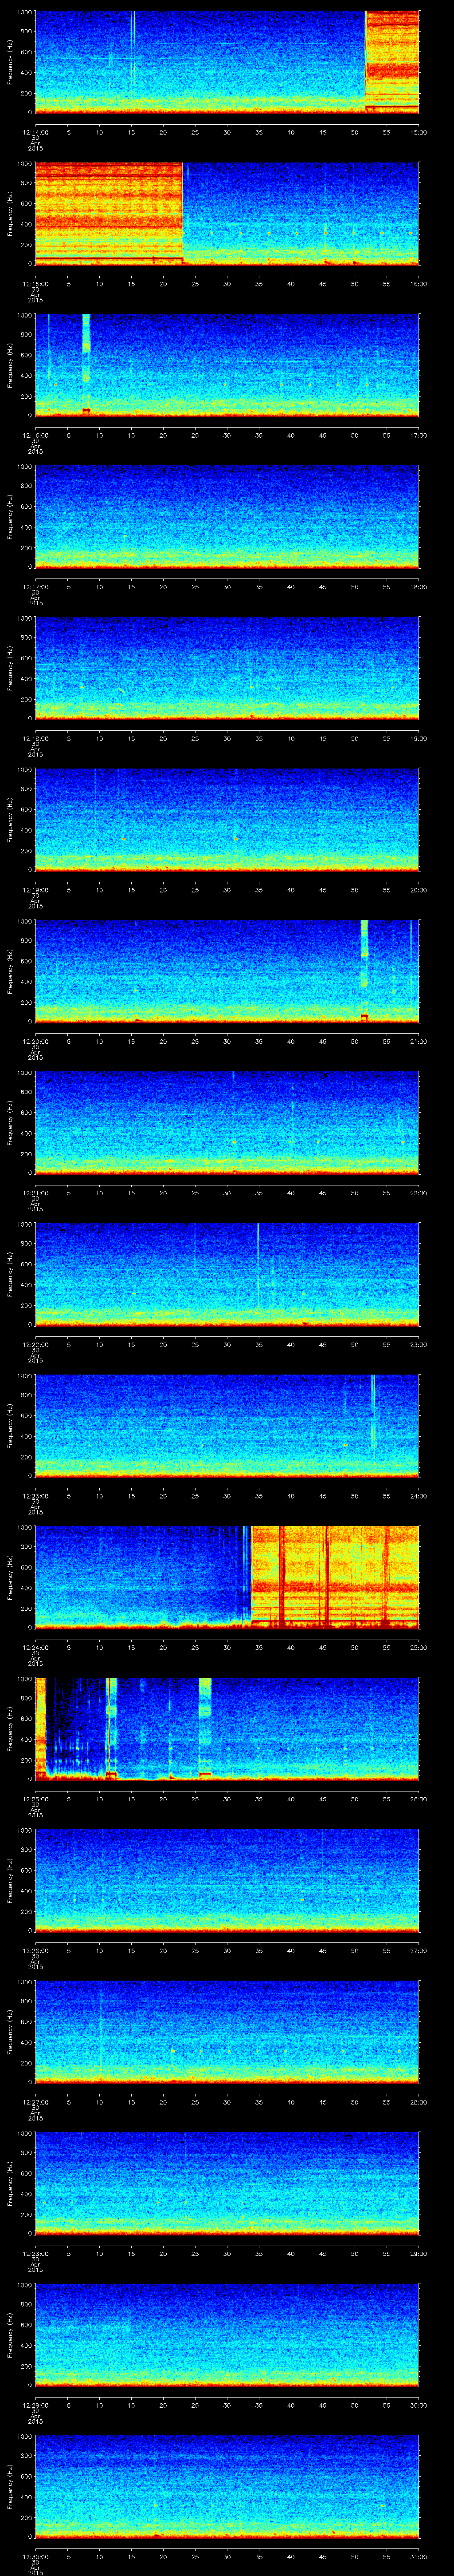Click the 21:00 end time label
The image size is (454, 2576).
pyautogui.click(x=418, y=1041)
